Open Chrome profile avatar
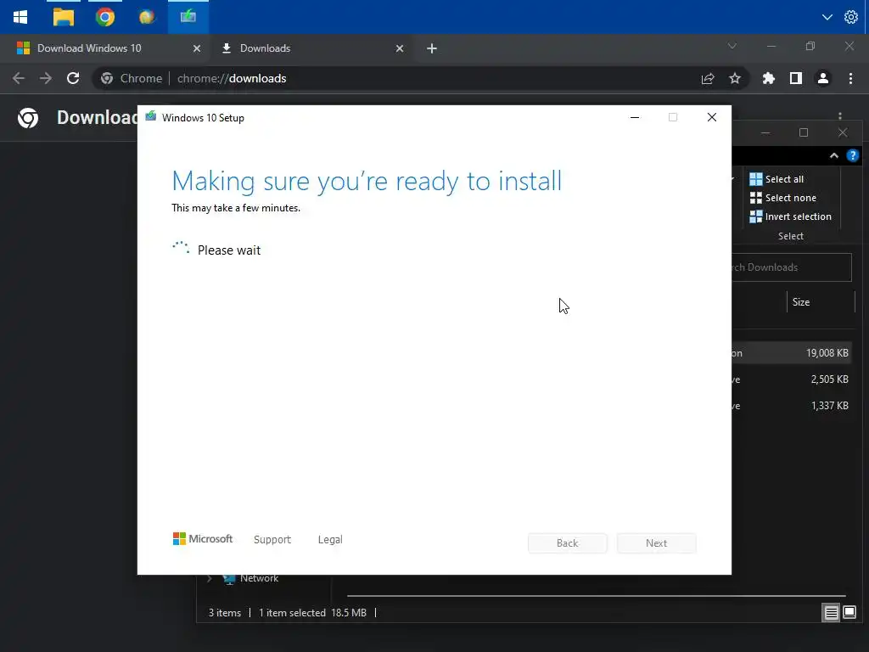Viewport: 869px width, 652px height. pyautogui.click(x=823, y=78)
